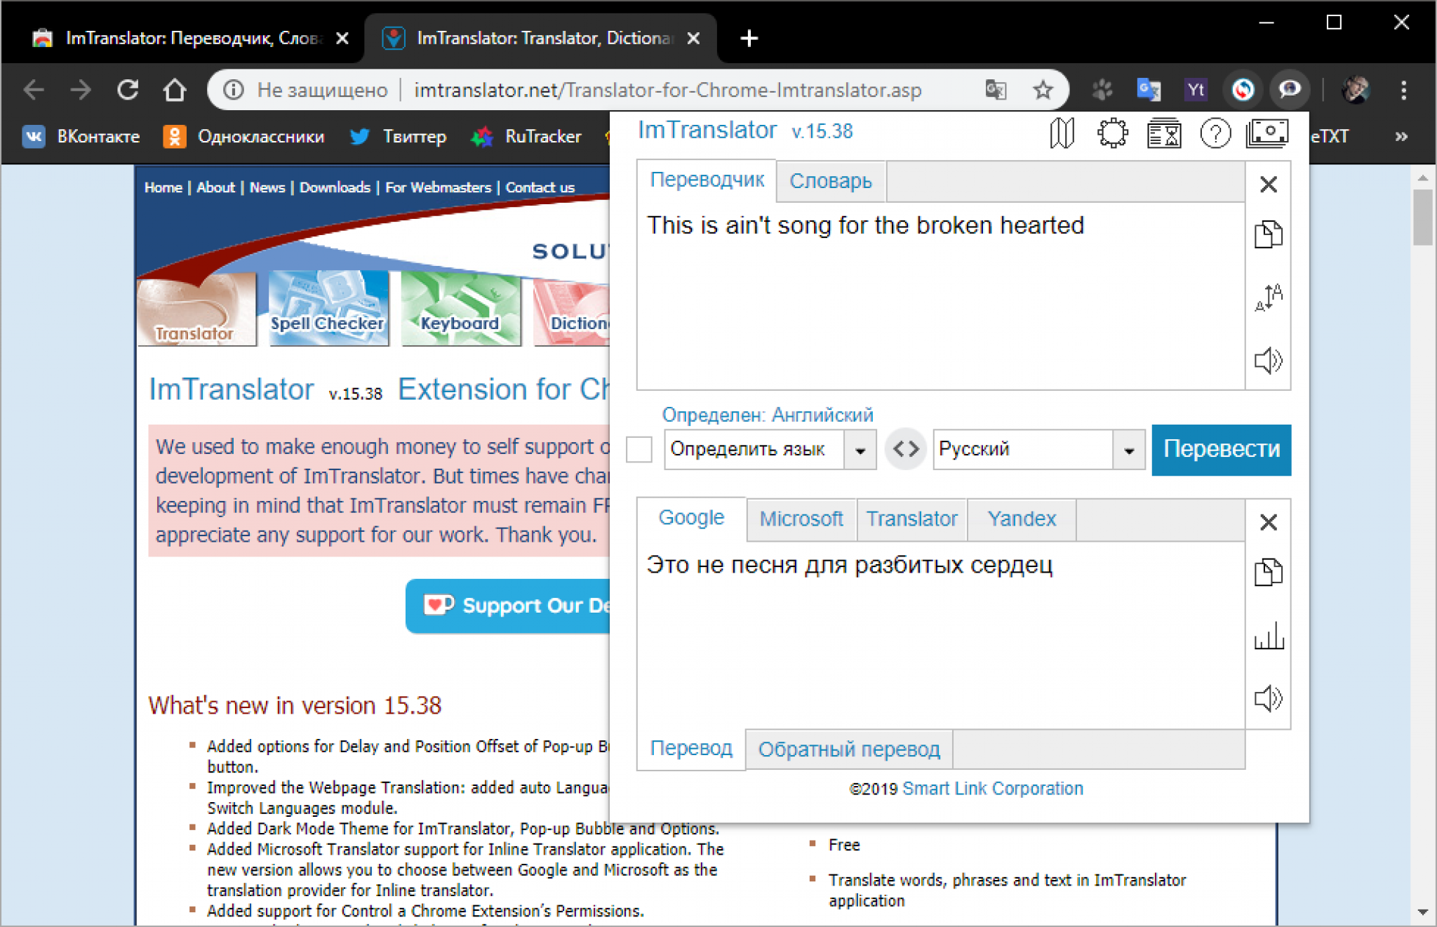Open the Smart Link Corporation link

coord(992,789)
